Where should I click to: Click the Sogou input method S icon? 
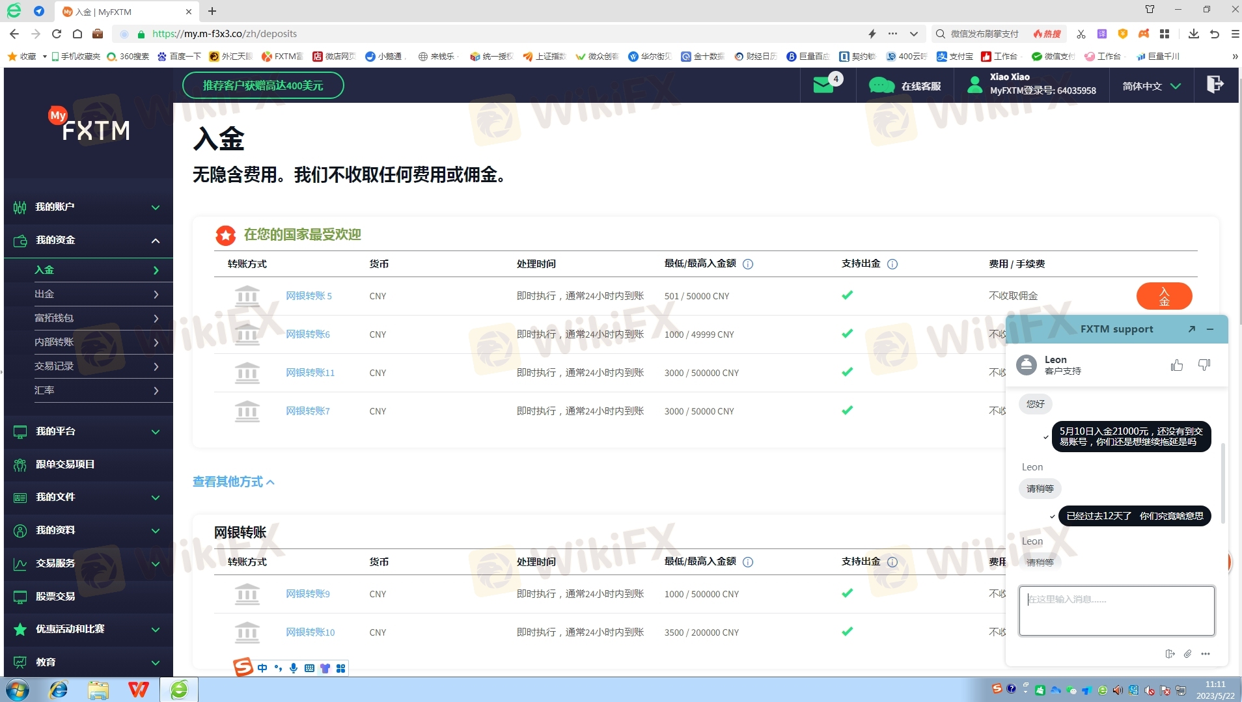tap(243, 667)
